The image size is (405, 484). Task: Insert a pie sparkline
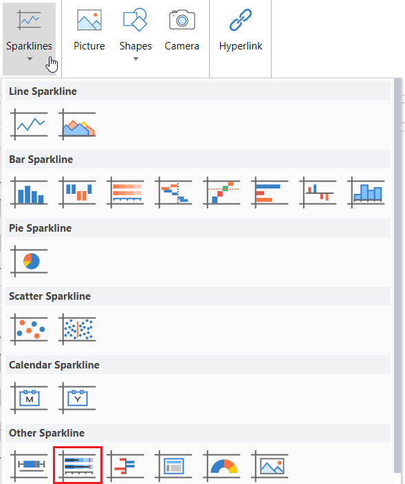click(x=29, y=261)
